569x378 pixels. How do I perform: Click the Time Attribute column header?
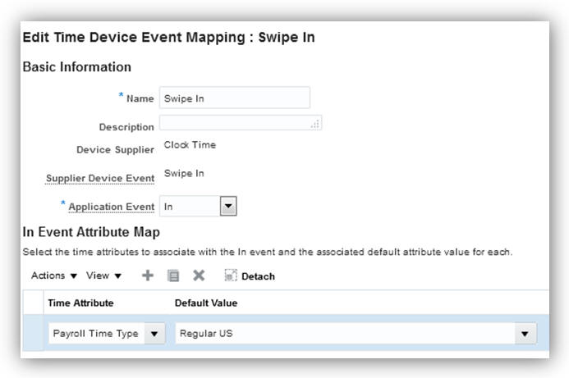(x=80, y=303)
